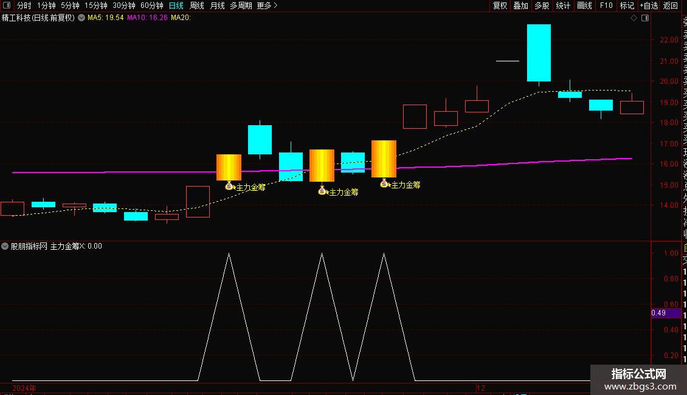Switch to the 分时 intraday view
Image resolution: width=687 pixels, height=395 pixels.
click(x=24, y=5)
